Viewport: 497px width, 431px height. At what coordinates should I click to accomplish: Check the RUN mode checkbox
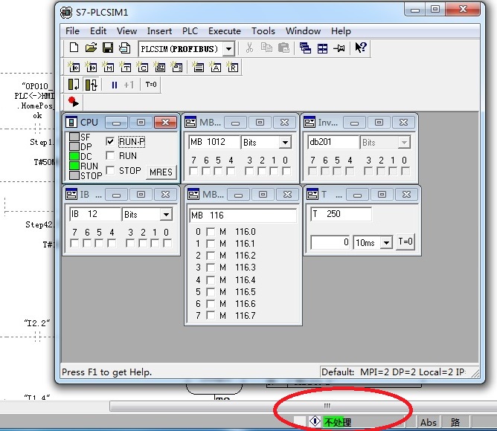tap(110, 155)
